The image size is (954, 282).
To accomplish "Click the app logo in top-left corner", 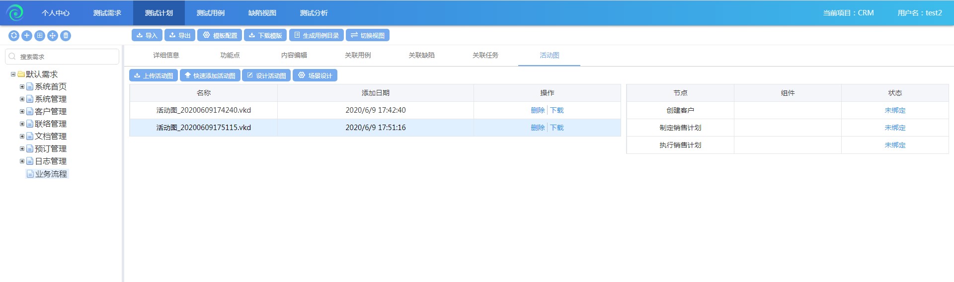I will click(x=15, y=12).
